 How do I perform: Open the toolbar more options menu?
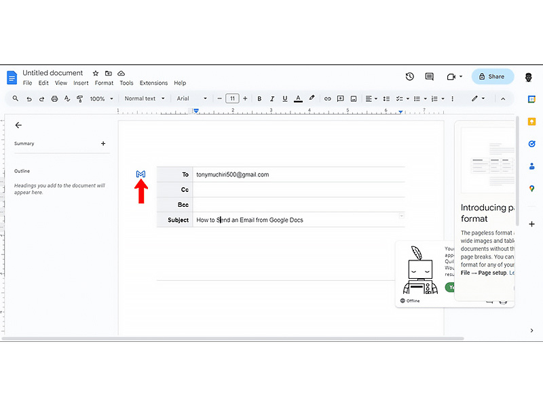(452, 99)
